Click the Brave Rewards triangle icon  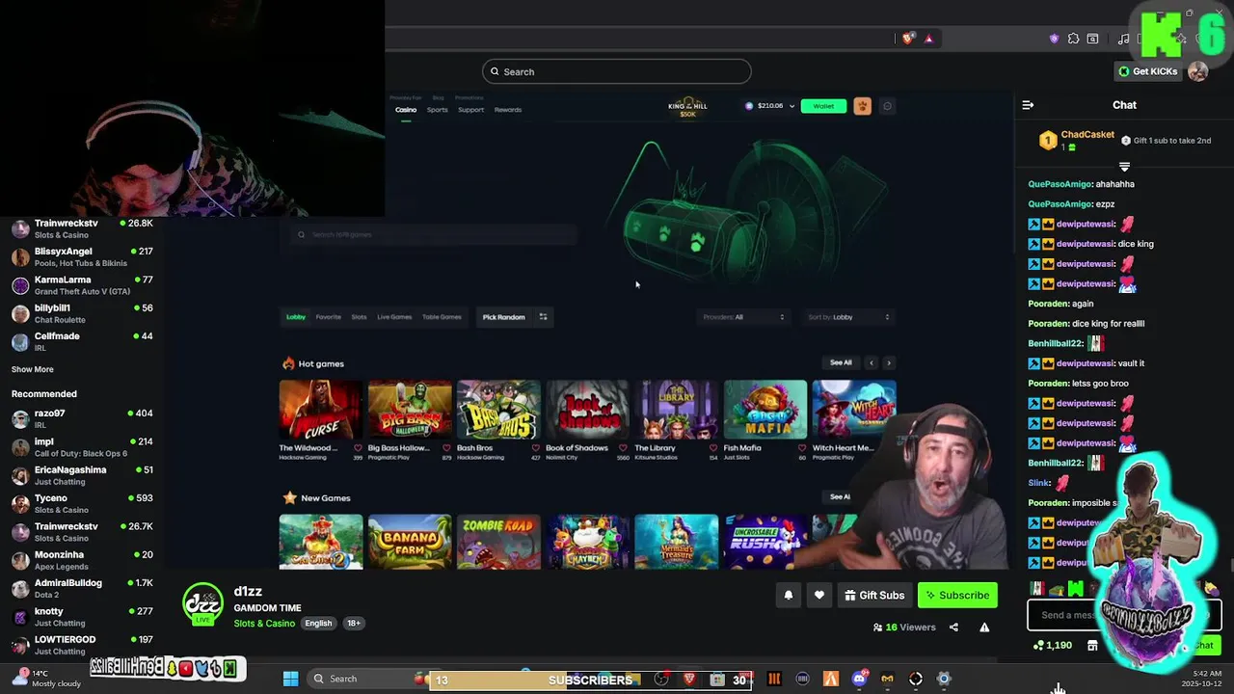click(x=928, y=39)
